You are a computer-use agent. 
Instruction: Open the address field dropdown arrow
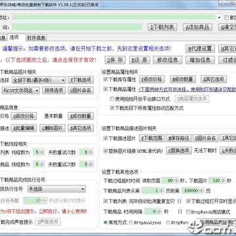coord(219,18)
